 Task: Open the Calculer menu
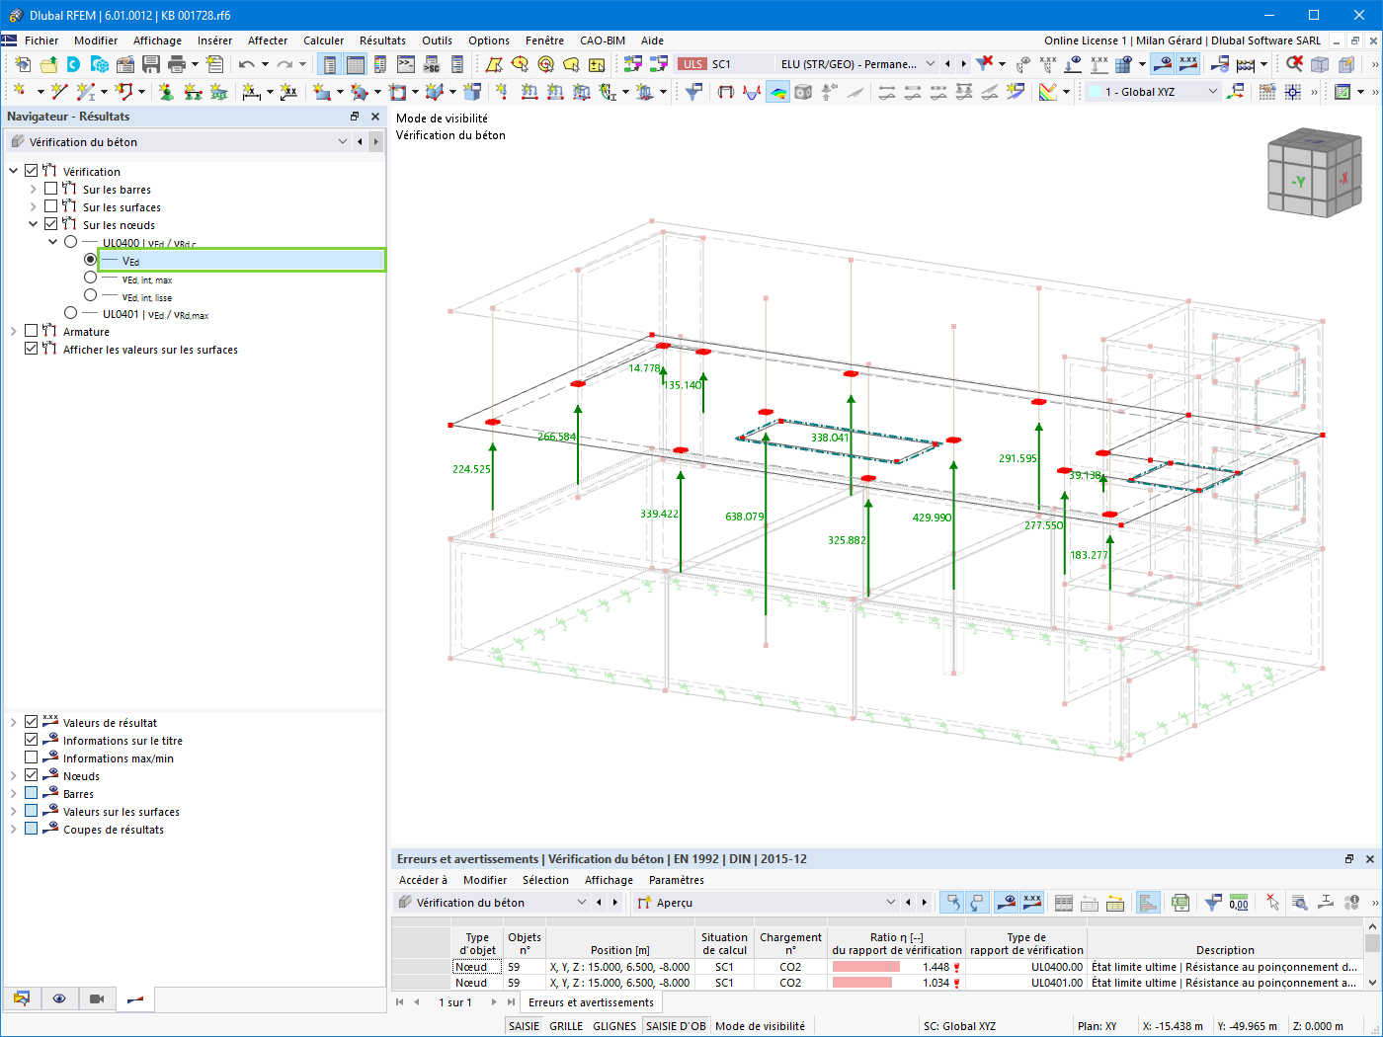[324, 40]
